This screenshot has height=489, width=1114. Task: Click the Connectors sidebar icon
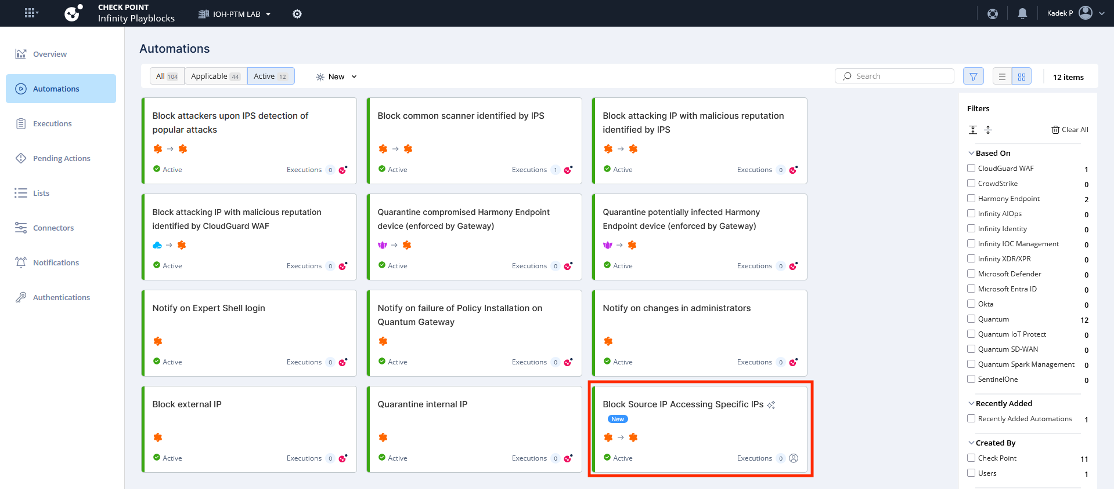coord(21,228)
